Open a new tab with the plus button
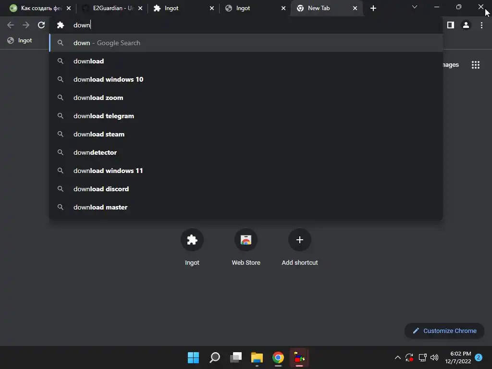This screenshot has height=369, width=492. coord(373,8)
